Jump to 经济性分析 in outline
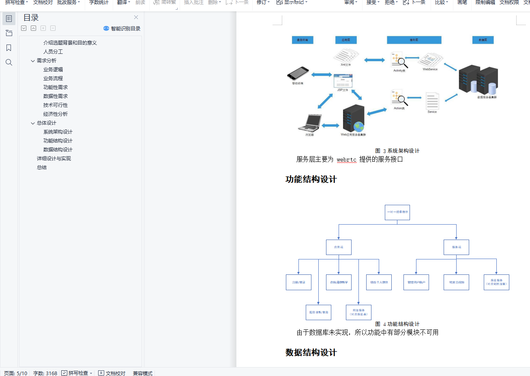The height and width of the screenshot is (376, 530). pos(56,114)
